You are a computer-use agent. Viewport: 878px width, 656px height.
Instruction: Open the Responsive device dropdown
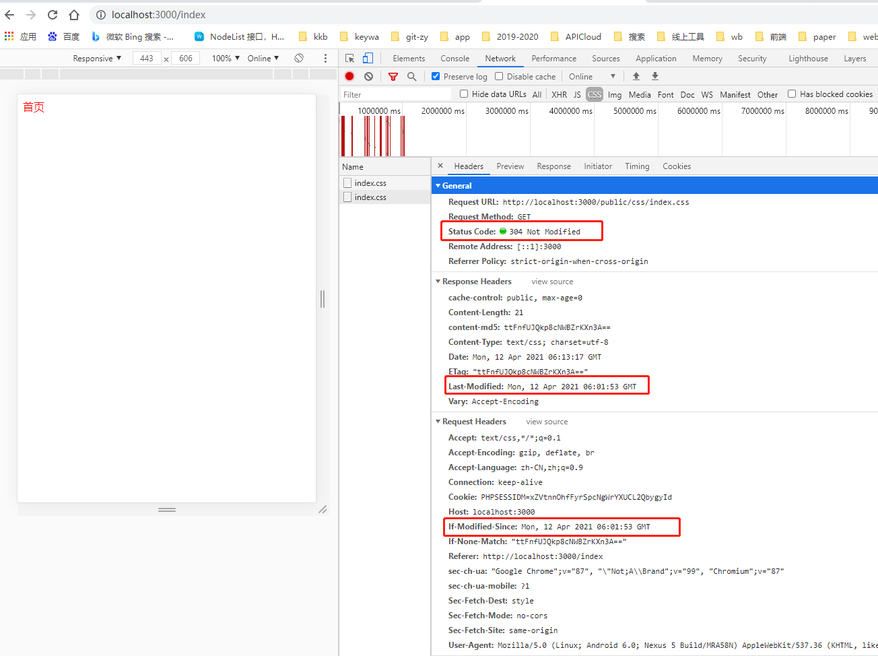[97, 59]
